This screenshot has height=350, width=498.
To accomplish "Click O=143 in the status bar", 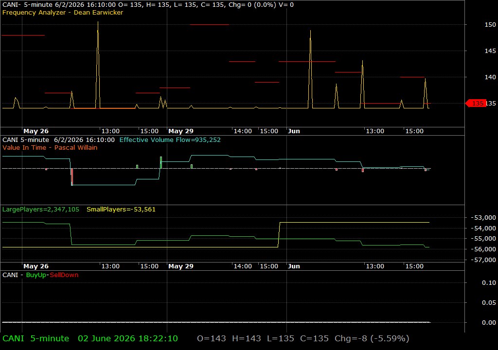I will 212,338.
